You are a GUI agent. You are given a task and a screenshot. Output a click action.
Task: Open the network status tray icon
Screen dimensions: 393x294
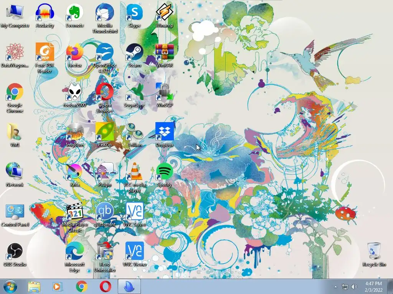tap(345, 287)
